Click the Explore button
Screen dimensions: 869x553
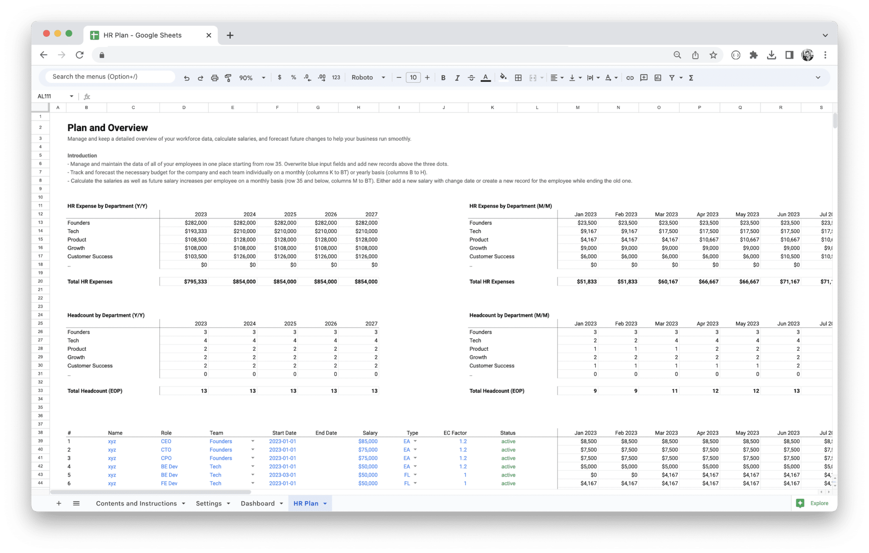click(813, 503)
